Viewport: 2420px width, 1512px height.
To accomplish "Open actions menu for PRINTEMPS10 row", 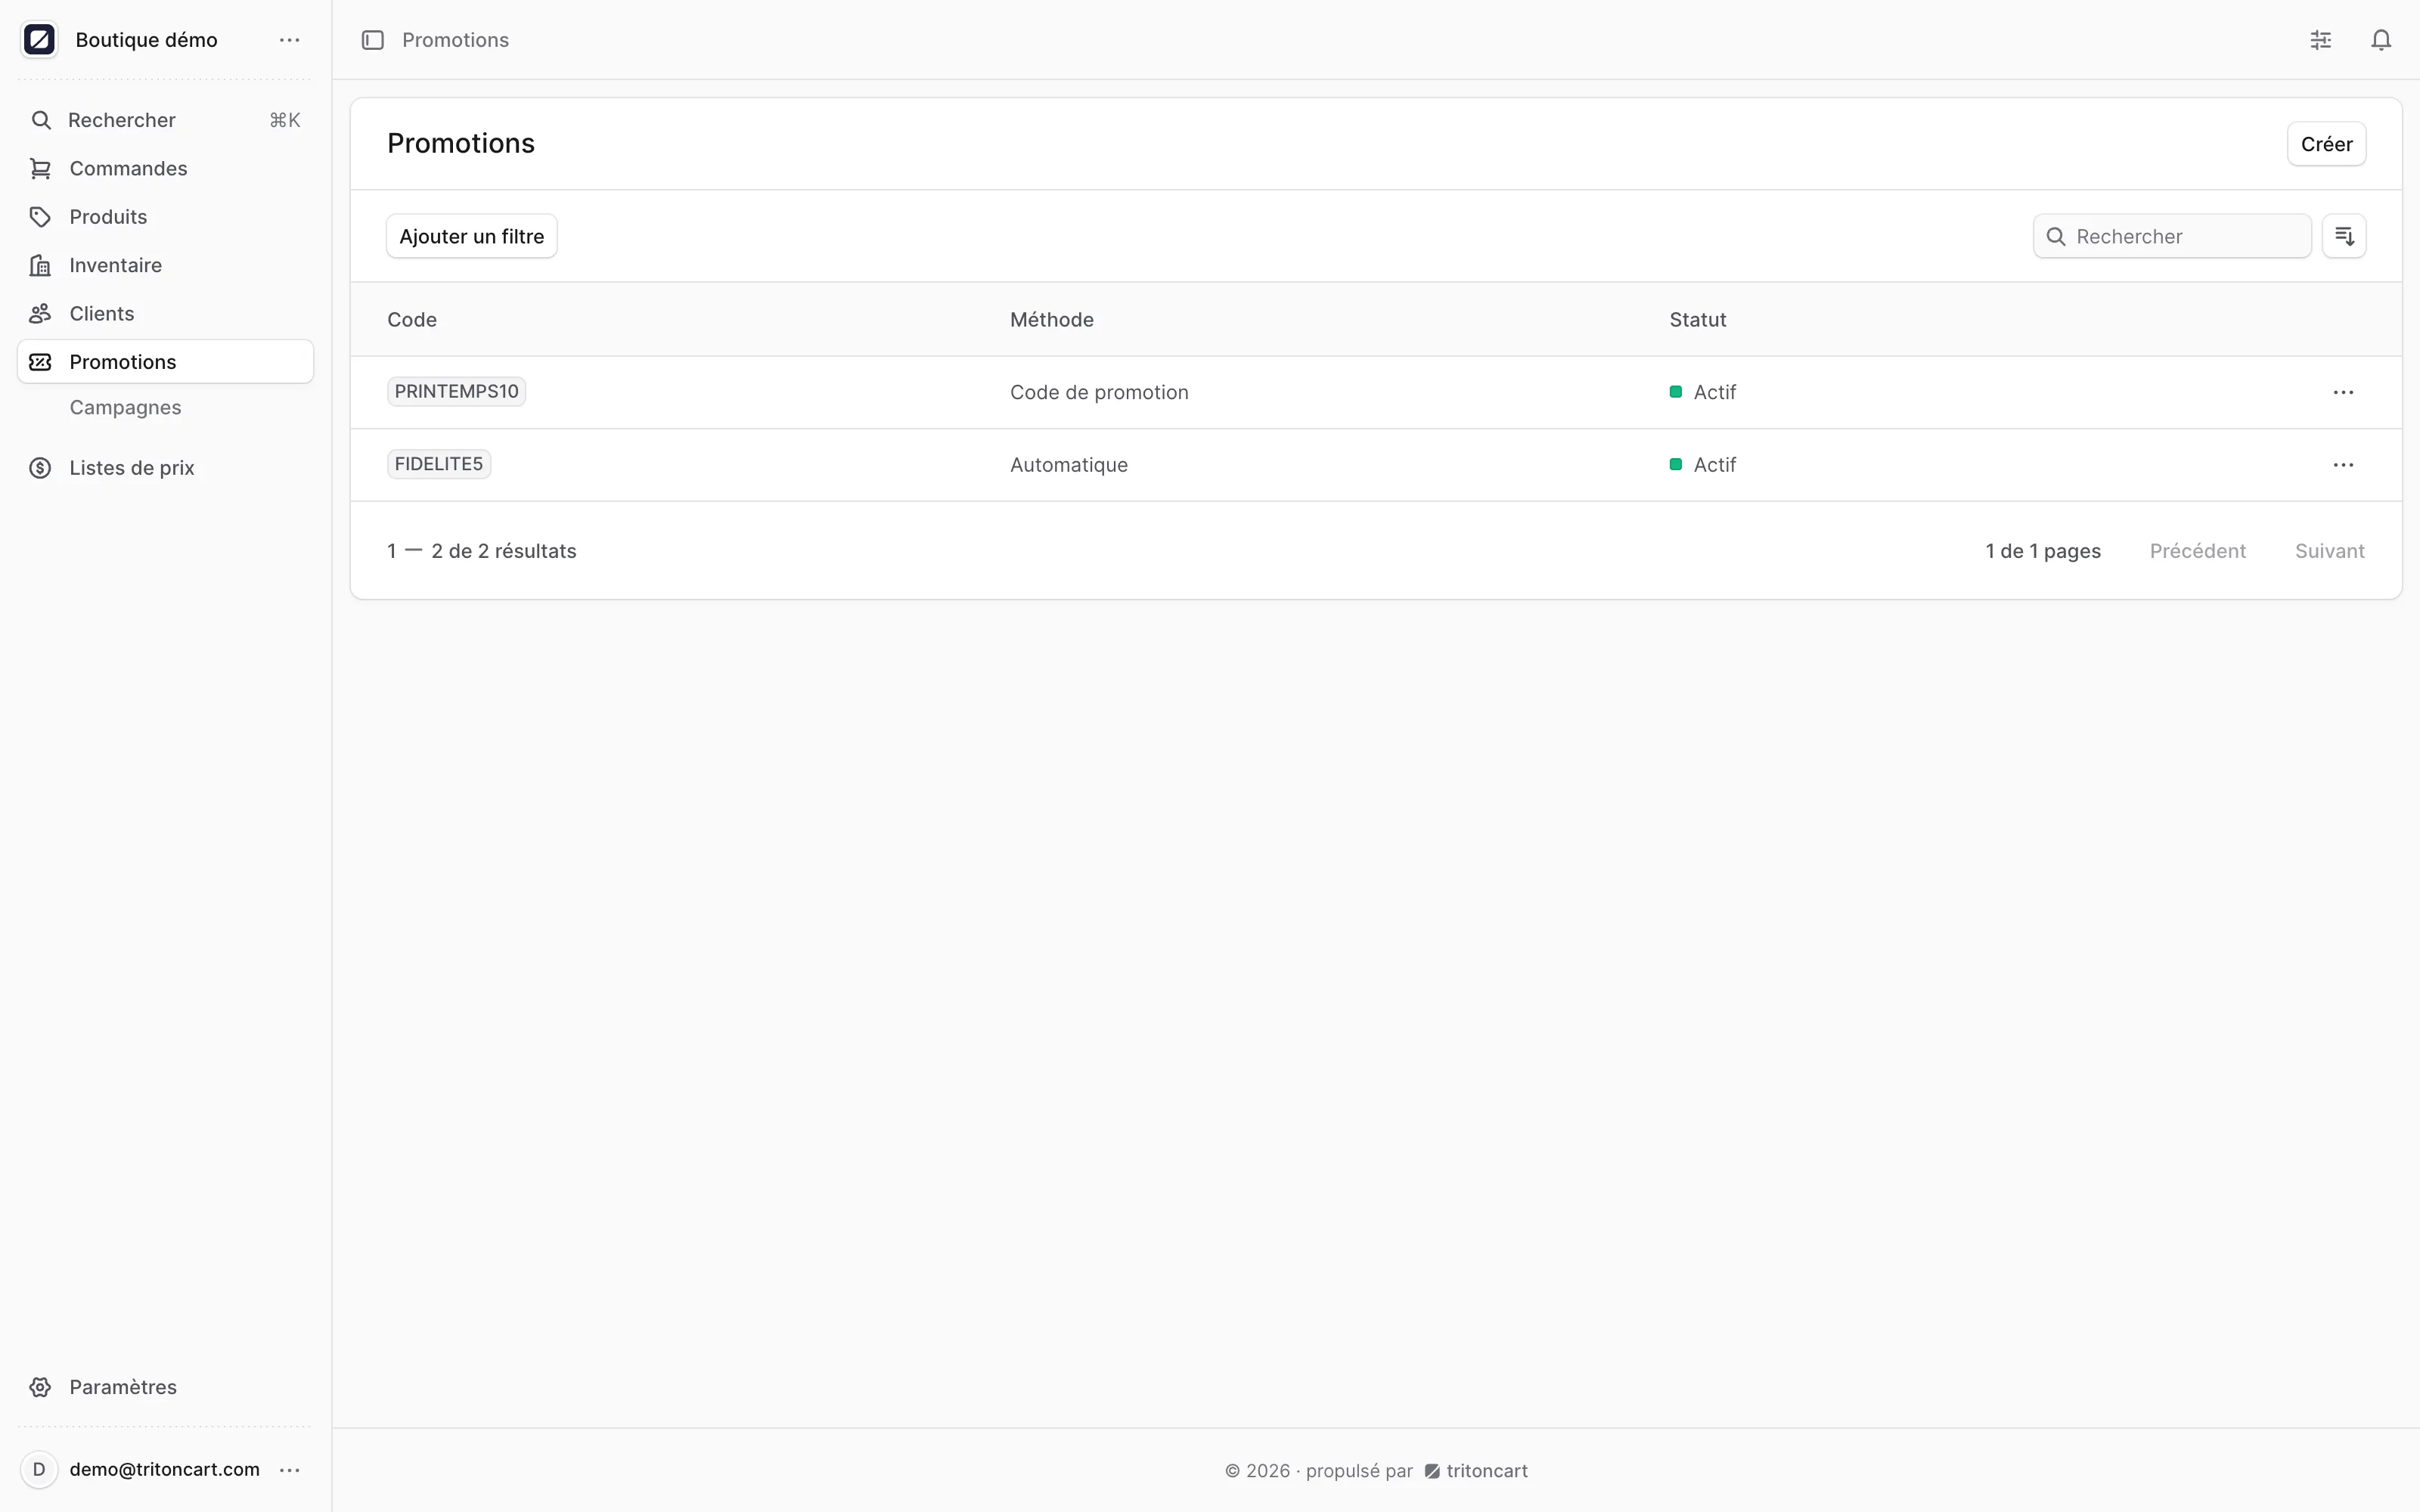I will click(x=2343, y=392).
